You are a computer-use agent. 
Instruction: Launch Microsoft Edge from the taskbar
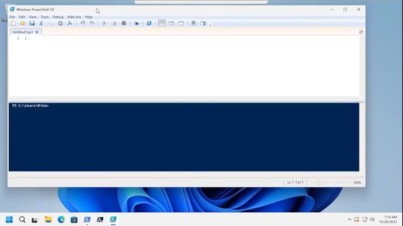coord(61,220)
